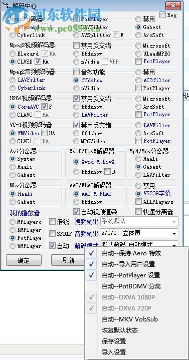
Task: Enable 快速分离器 checkbox
Action: click(138, 211)
